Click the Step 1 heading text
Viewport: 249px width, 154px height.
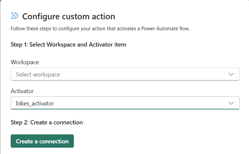click(68, 44)
